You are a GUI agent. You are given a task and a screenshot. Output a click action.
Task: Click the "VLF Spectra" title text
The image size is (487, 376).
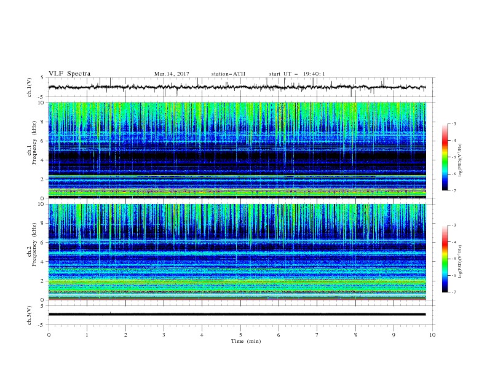(69, 74)
